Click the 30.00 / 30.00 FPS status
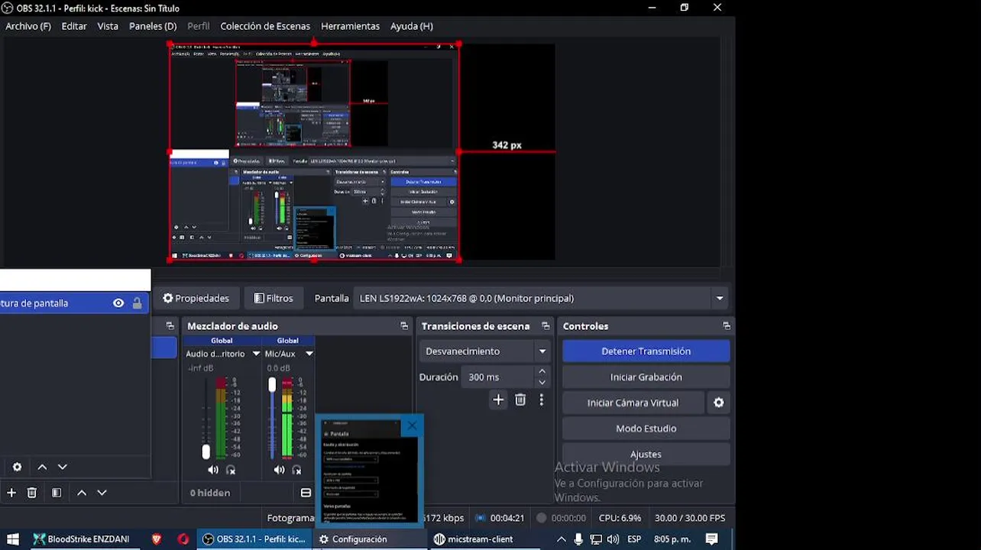The image size is (981, 550). (x=690, y=518)
